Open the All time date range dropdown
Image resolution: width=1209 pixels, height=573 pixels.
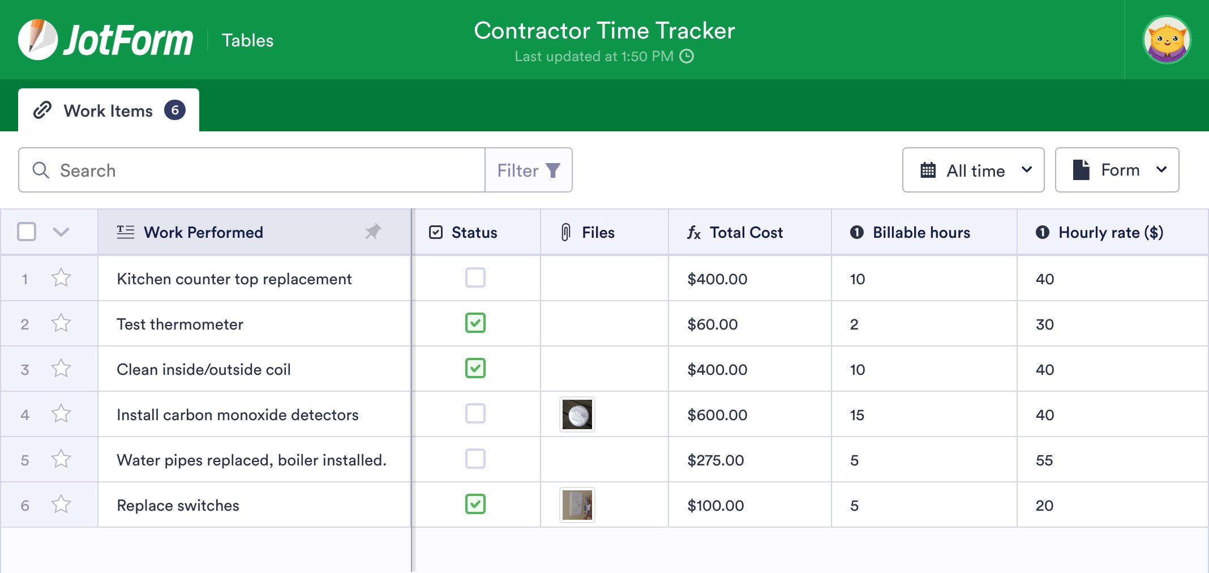(x=973, y=170)
